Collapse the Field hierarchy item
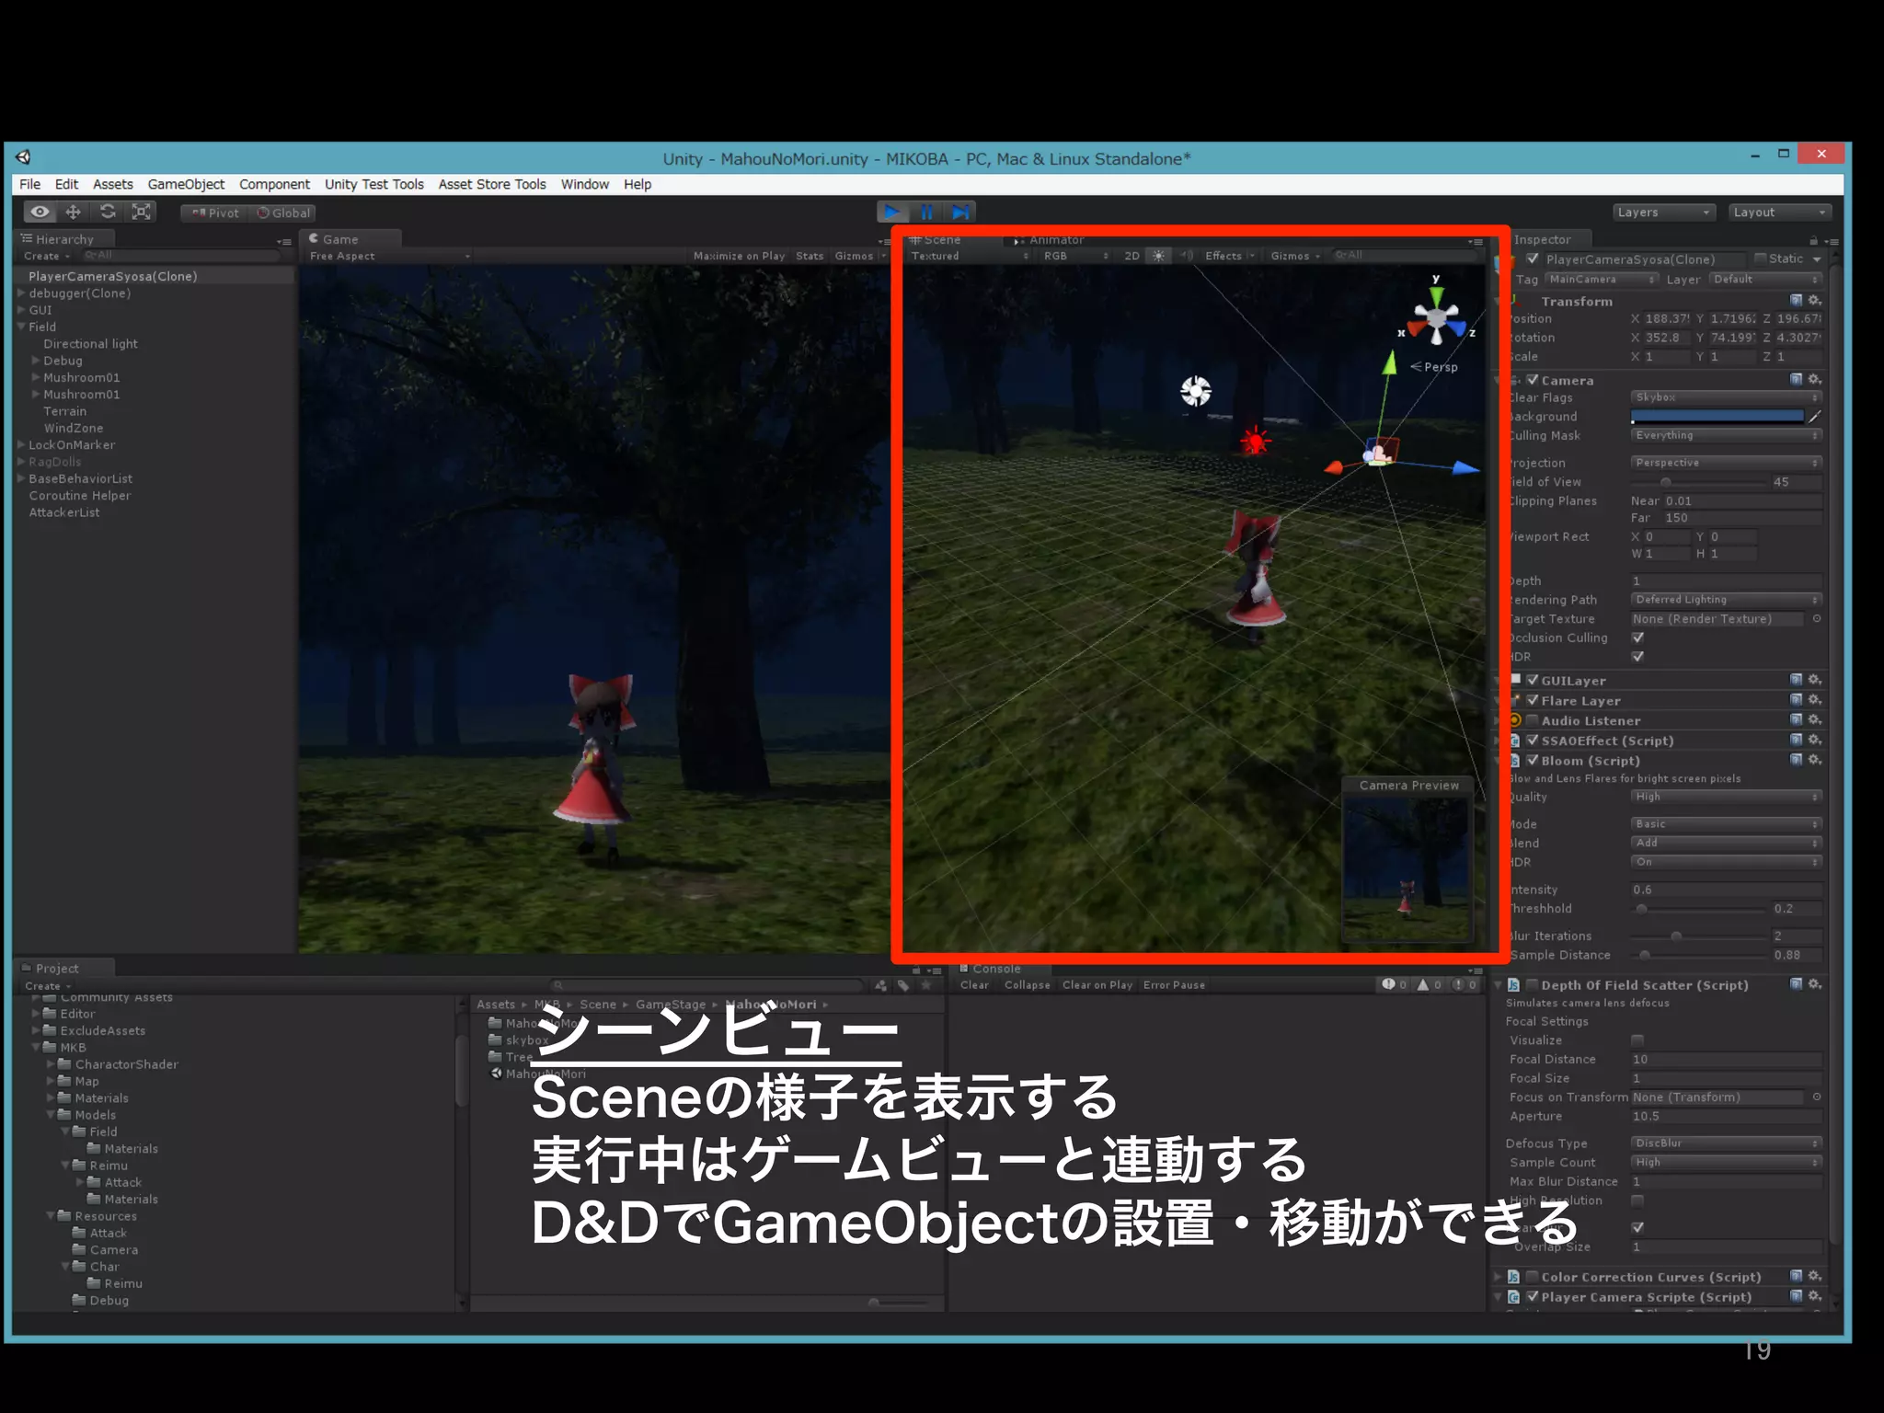1884x1413 pixels. click(21, 327)
